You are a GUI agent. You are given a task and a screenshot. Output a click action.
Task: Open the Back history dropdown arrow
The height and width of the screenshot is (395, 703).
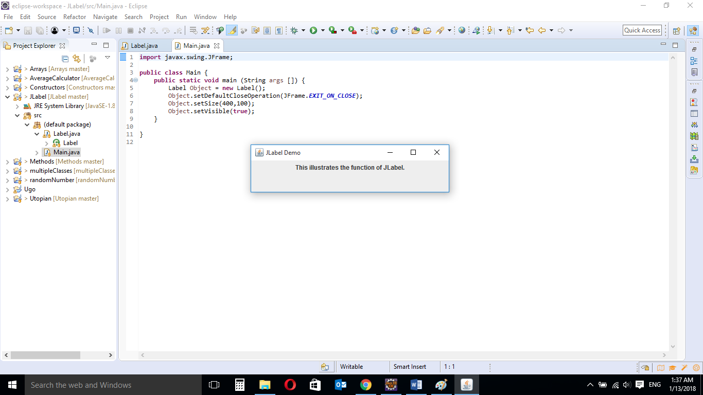click(x=551, y=31)
